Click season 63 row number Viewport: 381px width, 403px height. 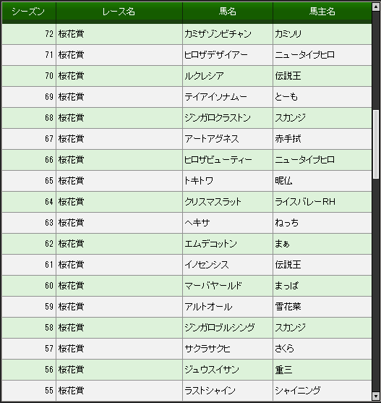49,223
